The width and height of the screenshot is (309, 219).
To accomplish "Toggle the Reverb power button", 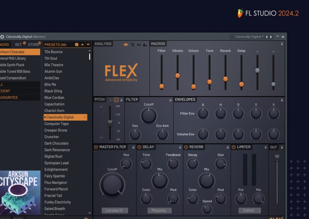I will pyautogui.click(x=186, y=147).
